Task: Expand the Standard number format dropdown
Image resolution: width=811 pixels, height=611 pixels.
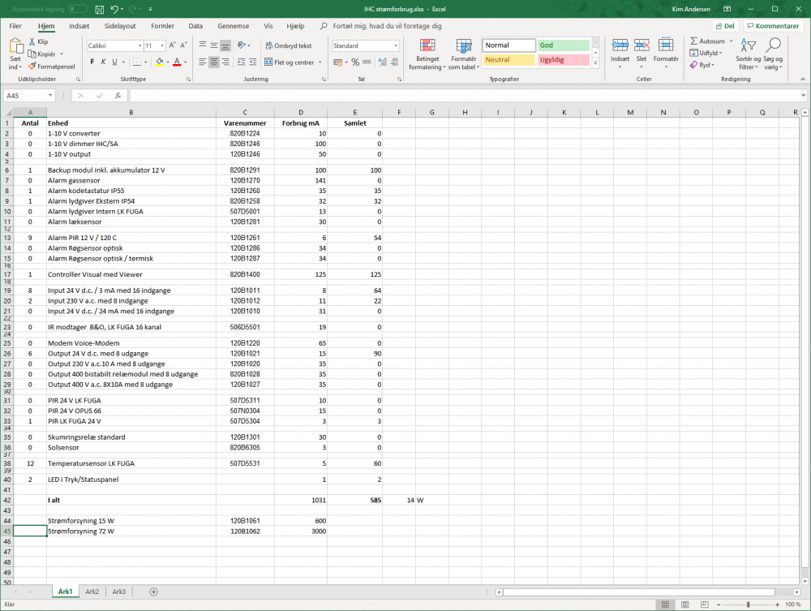Action: pos(396,46)
